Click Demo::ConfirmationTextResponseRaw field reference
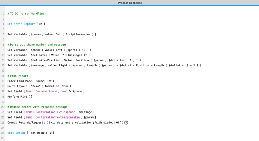Image resolution: width=259 pixels, height=141 pixels. point(53,117)
